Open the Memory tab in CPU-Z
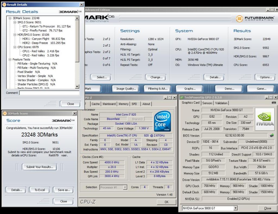The image size is (278, 214). pos(124,104)
